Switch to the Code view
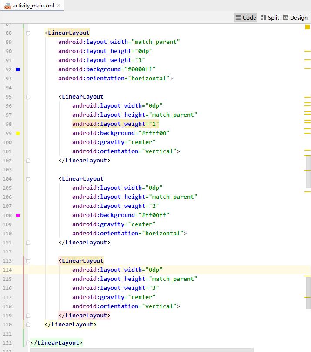Image resolution: width=311 pixels, height=352 pixels. (245, 17)
